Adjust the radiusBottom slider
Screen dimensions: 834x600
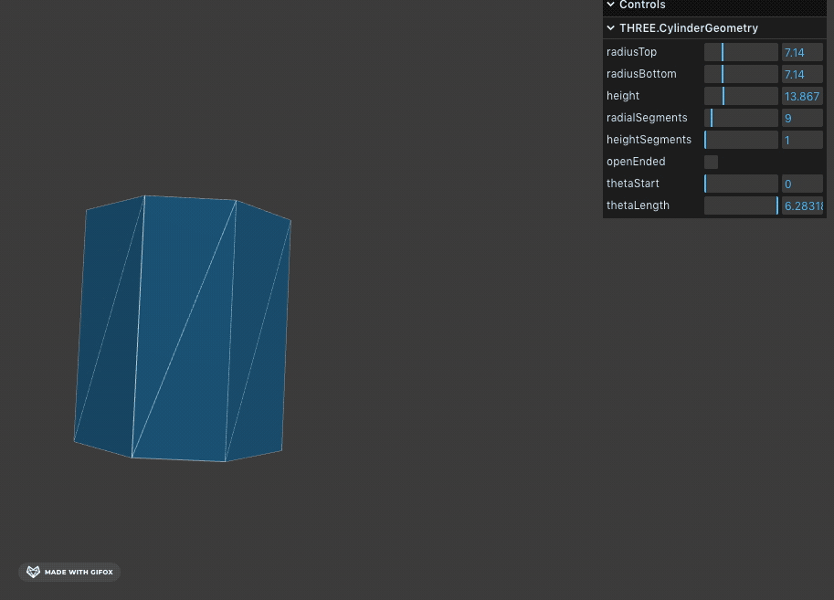tap(741, 74)
